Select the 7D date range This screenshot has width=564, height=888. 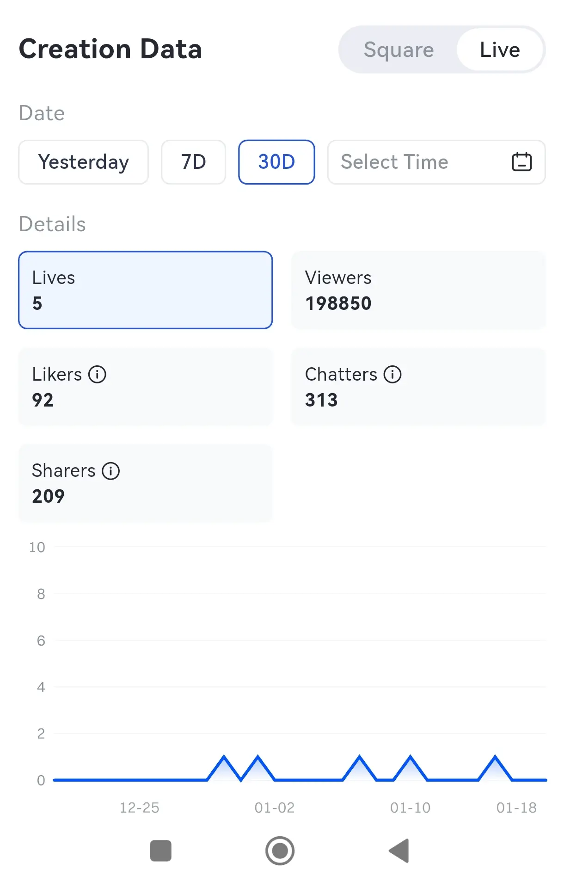click(x=193, y=162)
